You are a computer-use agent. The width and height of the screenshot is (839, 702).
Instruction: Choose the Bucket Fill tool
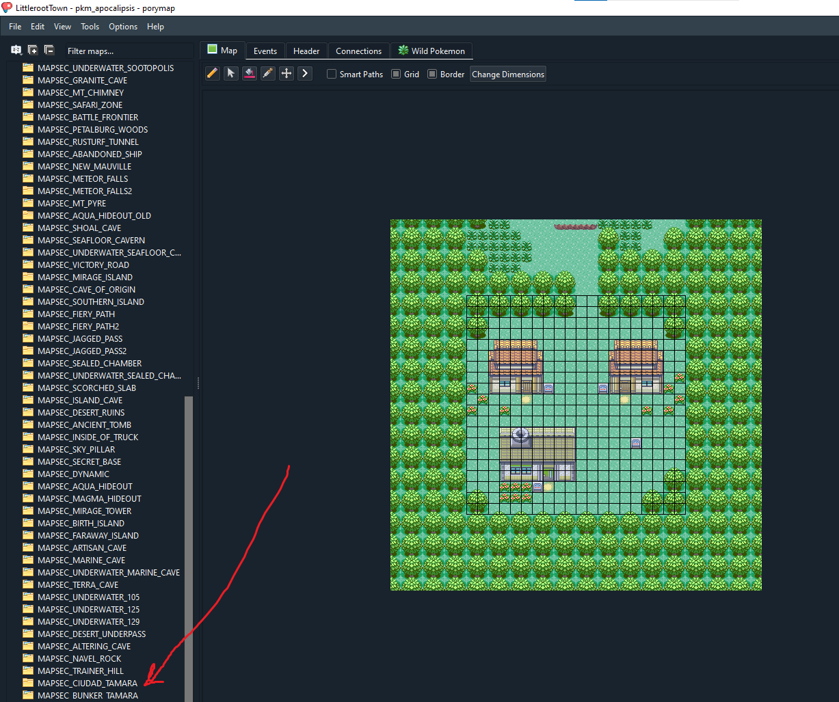pyautogui.click(x=250, y=73)
